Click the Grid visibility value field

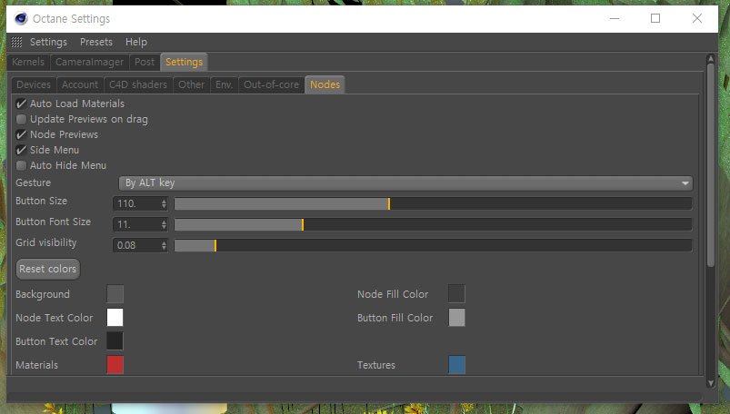point(136,246)
